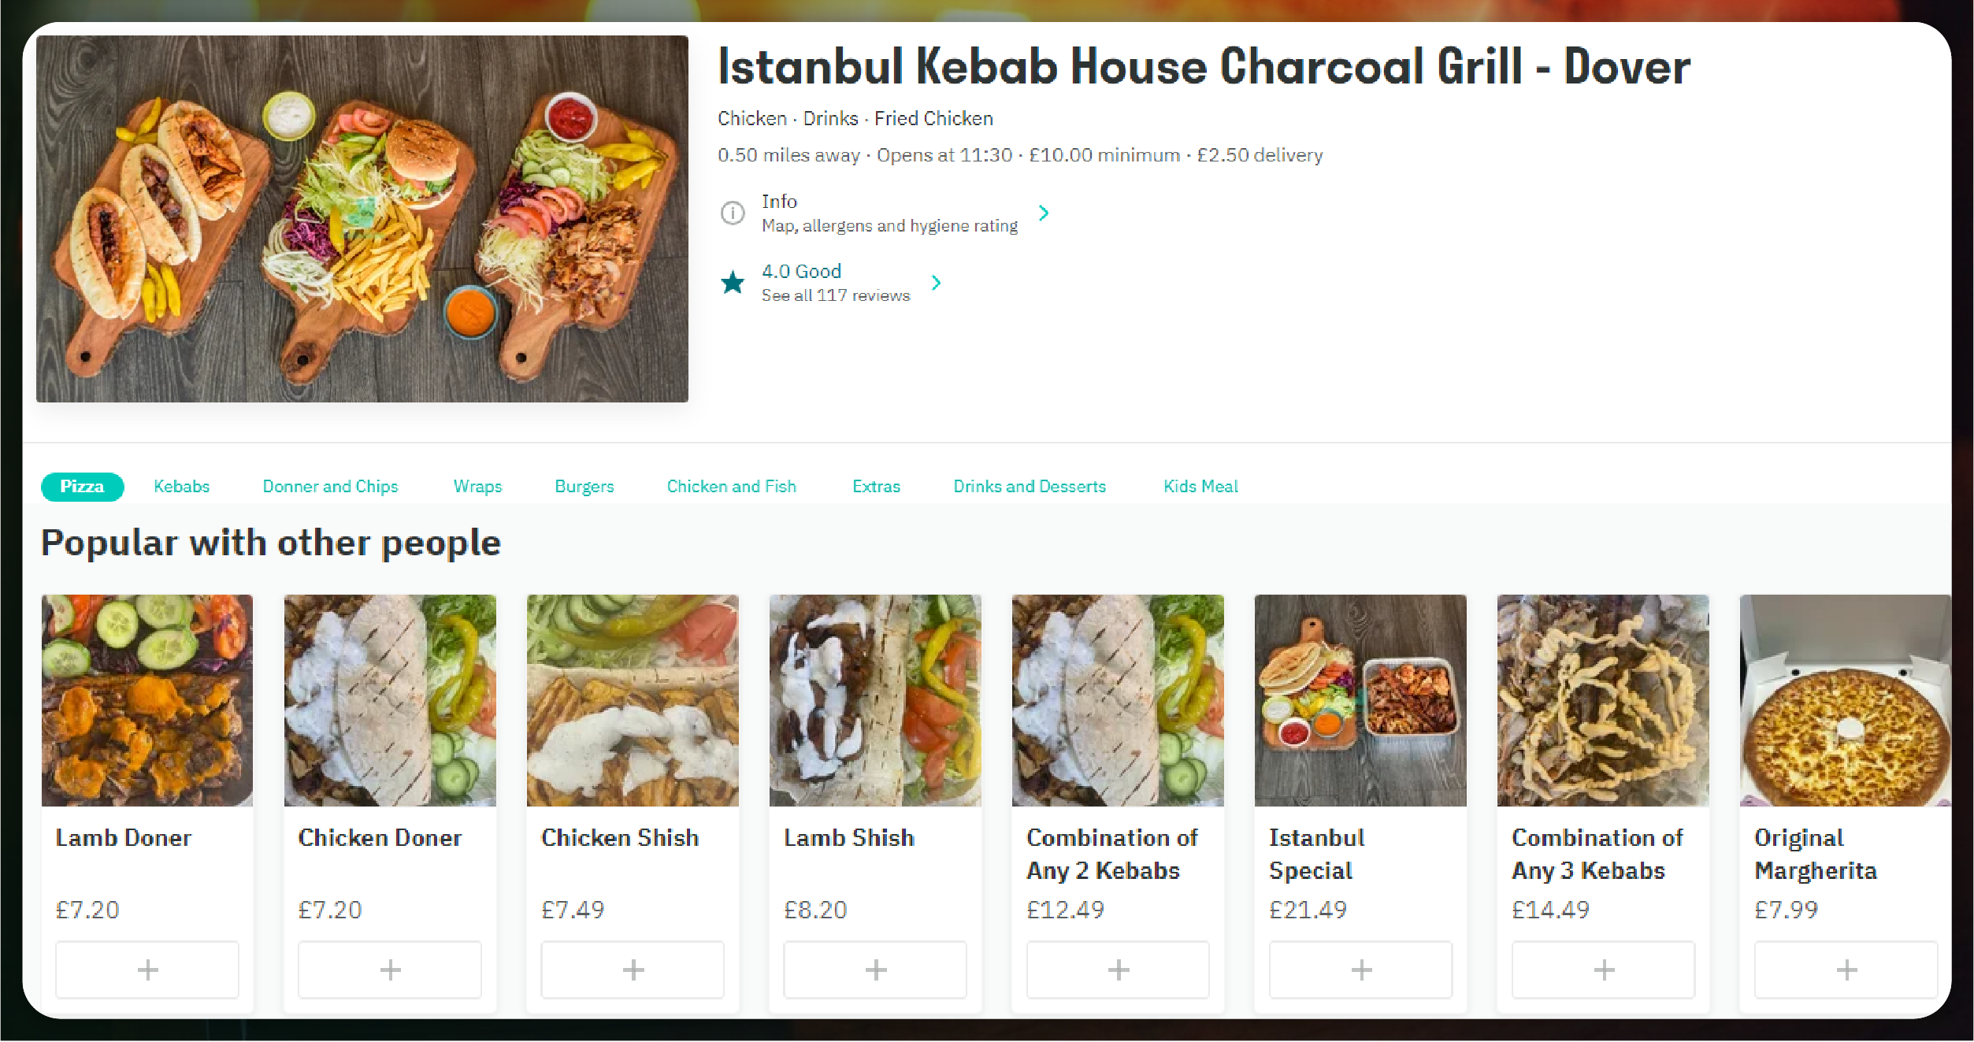This screenshot has width=1974, height=1042.
Task: Go to Drinks and Desserts tab
Action: pyautogui.click(x=1030, y=487)
